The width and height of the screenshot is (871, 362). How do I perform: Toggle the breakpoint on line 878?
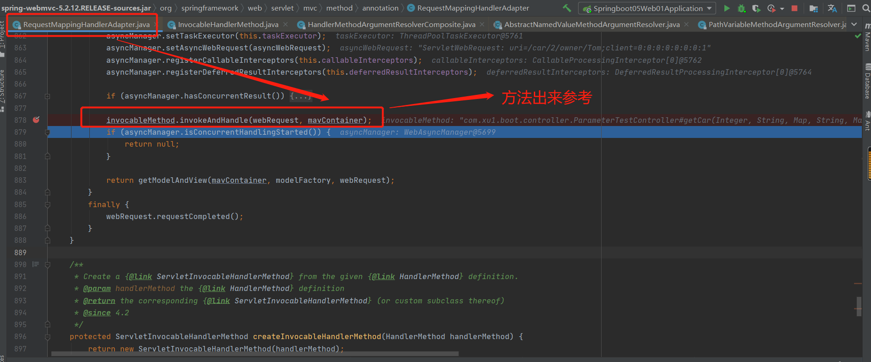click(x=36, y=120)
